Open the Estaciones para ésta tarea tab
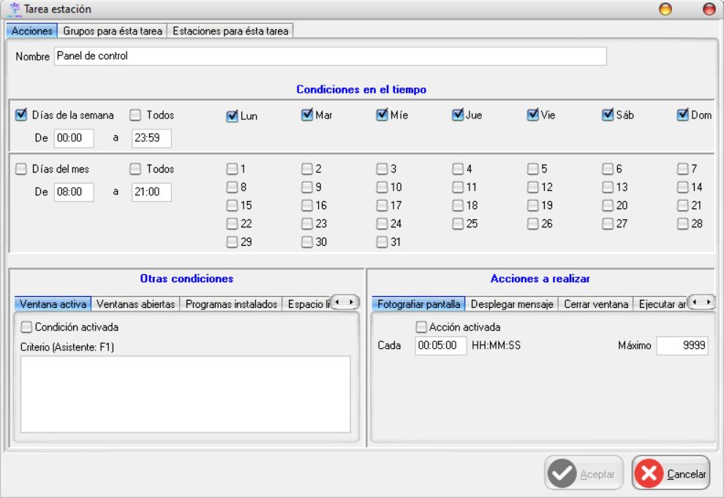 pyautogui.click(x=230, y=31)
